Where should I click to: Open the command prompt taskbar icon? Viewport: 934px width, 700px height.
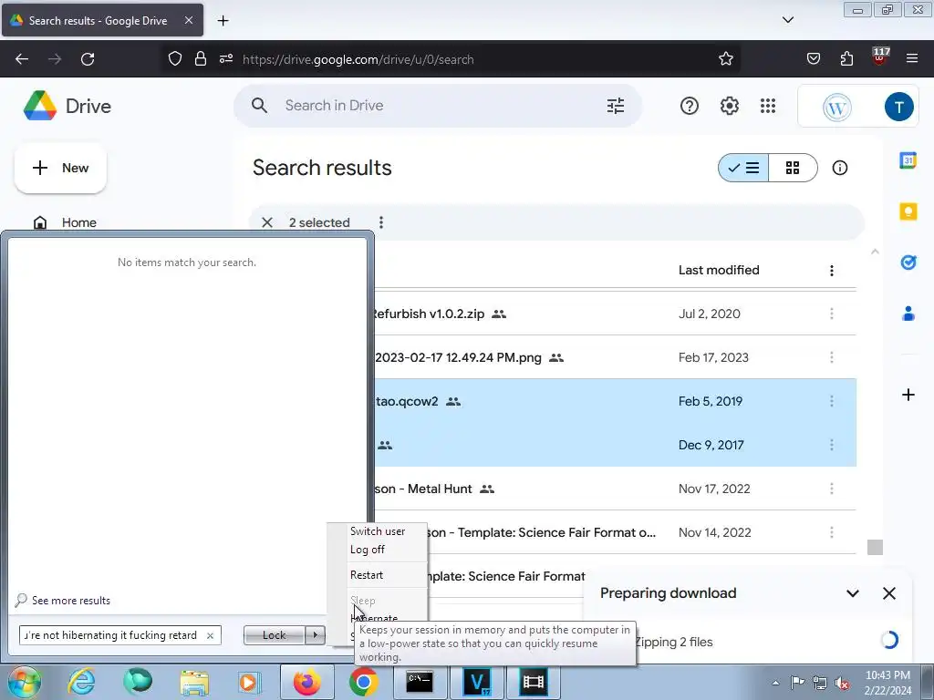pos(420,682)
